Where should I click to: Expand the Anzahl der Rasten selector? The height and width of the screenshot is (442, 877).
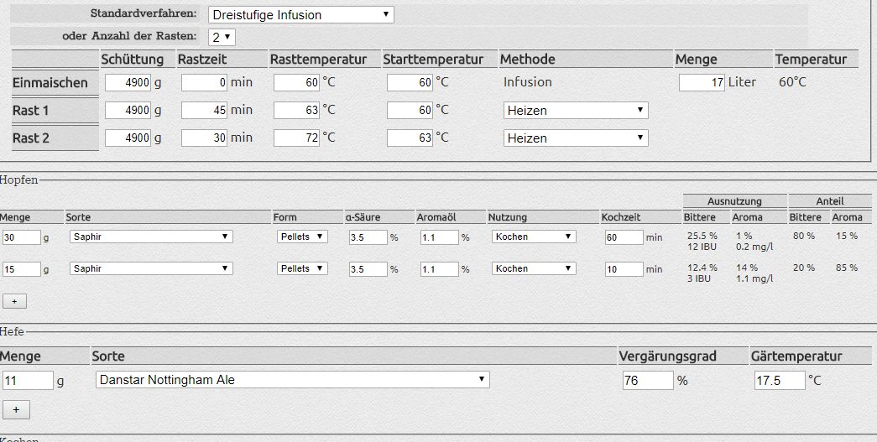coord(222,37)
